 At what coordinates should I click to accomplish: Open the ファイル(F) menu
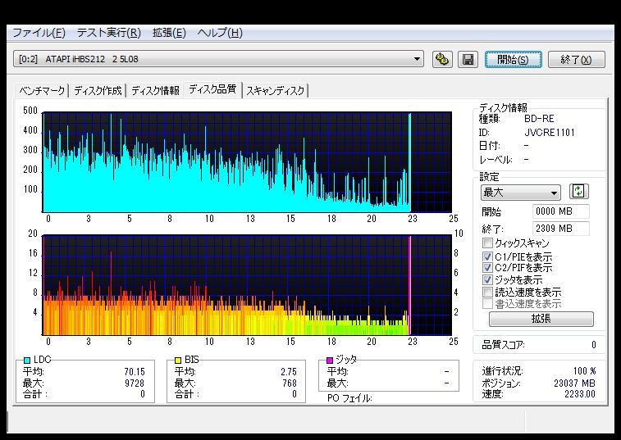[x=38, y=33]
